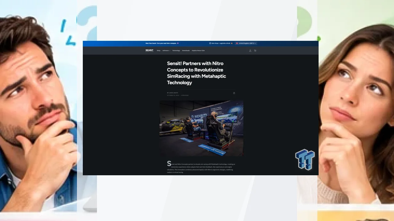
Task: Click the Sensit Partners with Nitro Concepts headline
Action: pos(197,73)
